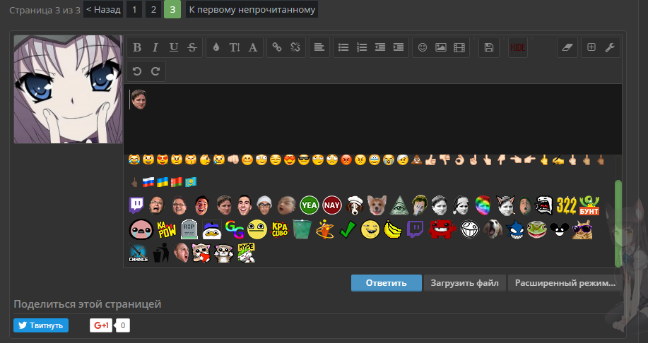
Task: Insert a HIDE tag
Action: tap(518, 47)
